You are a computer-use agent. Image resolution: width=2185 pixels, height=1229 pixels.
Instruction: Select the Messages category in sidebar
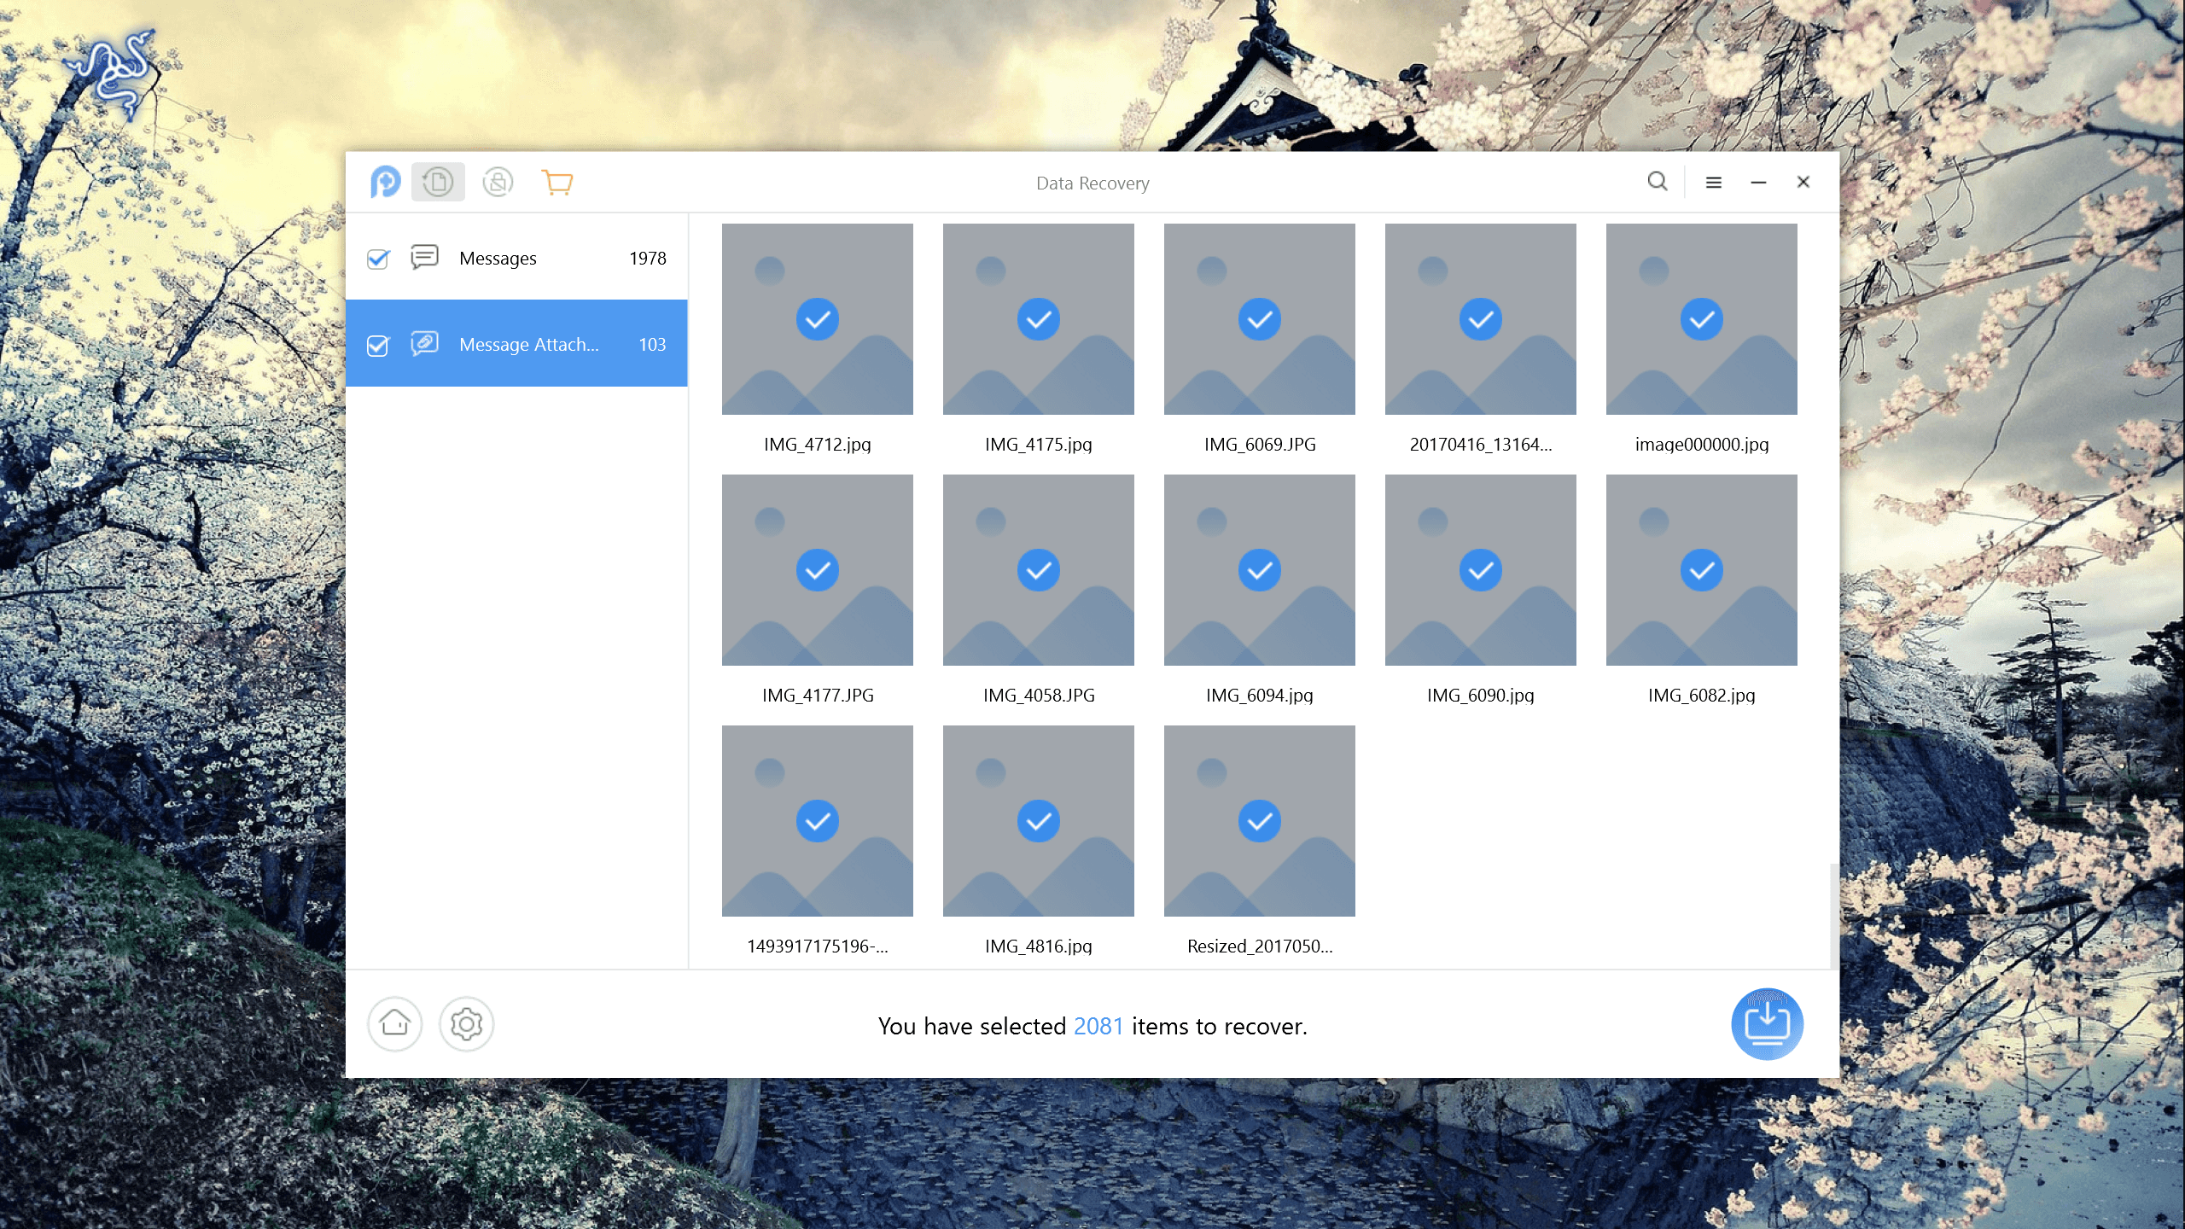pos(498,259)
